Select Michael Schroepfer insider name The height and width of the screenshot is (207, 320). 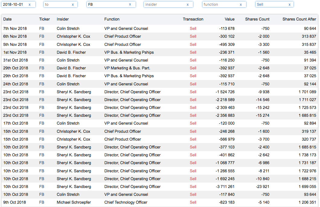pos(74,202)
